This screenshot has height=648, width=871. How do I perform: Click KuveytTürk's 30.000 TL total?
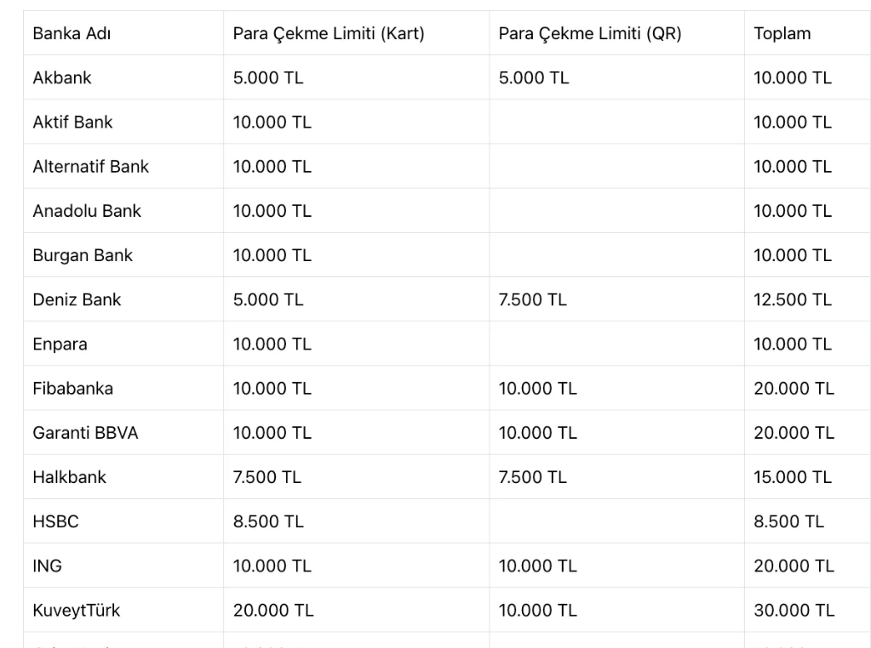pyautogui.click(x=794, y=611)
